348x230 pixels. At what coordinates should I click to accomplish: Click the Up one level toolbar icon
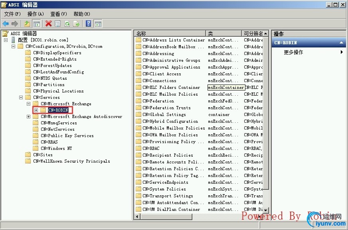coord(27,24)
